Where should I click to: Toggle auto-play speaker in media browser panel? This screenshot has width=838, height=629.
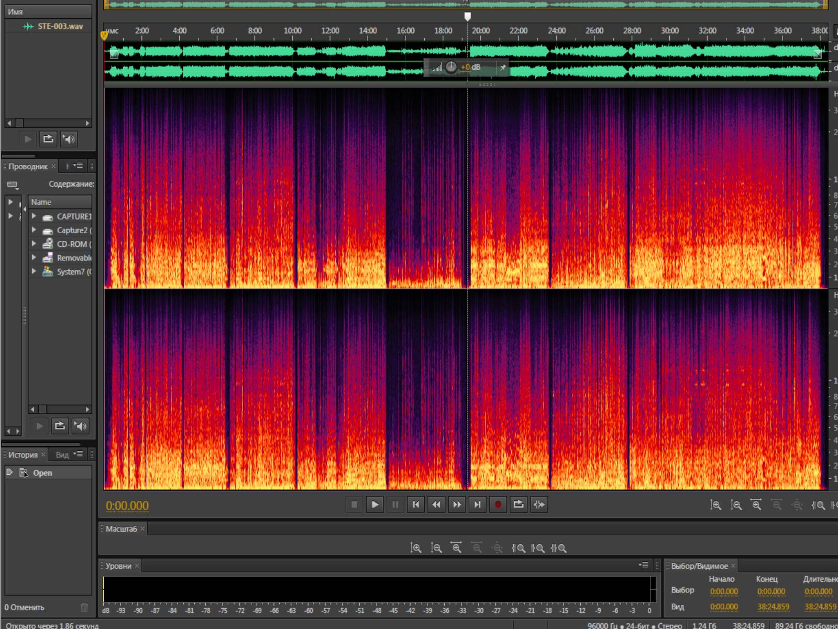tap(80, 426)
